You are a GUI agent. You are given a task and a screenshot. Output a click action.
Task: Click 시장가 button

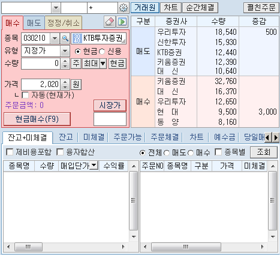pyautogui.click(x=110, y=106)
